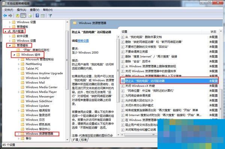Select "网络位置"中没有"我附近的计算机" setting
Screen dimensions: 225x149
pos(150,91)
